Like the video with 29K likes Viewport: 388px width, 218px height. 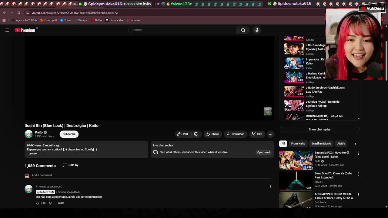(182, 134)
